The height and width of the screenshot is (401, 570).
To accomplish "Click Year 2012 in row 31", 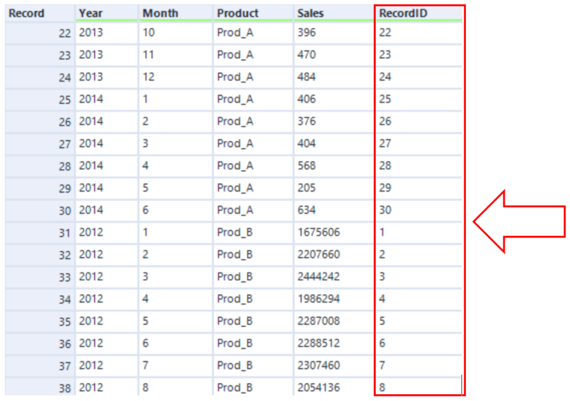I will (x=106, y=232).
